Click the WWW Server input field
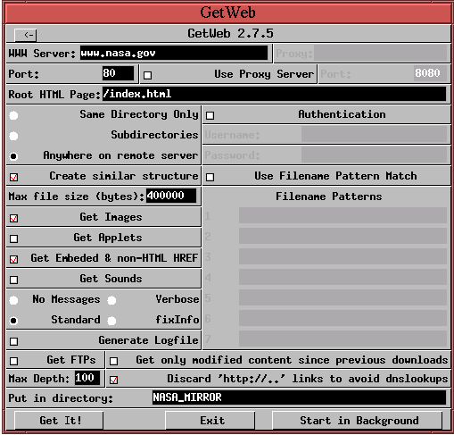Screen dimensions: 454x435 pyautogui.click(x=174, y=53)
